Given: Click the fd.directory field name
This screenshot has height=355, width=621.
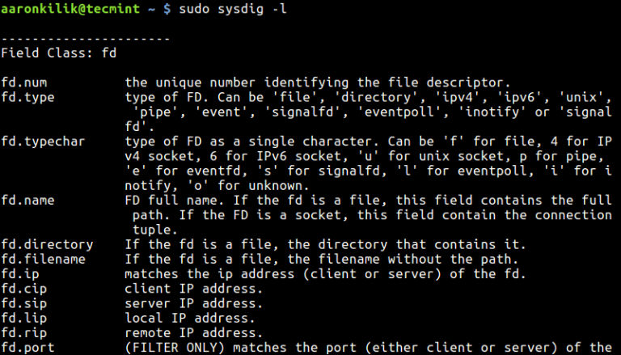Looking at the screenshot, I should [x=46, y=244].
